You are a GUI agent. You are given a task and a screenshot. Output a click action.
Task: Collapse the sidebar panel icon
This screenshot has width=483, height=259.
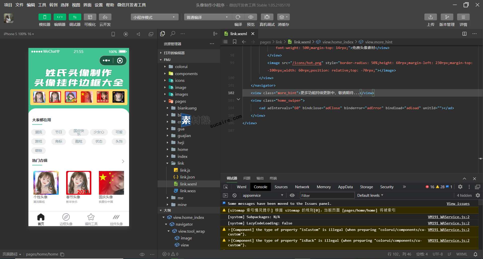point(215,34)
